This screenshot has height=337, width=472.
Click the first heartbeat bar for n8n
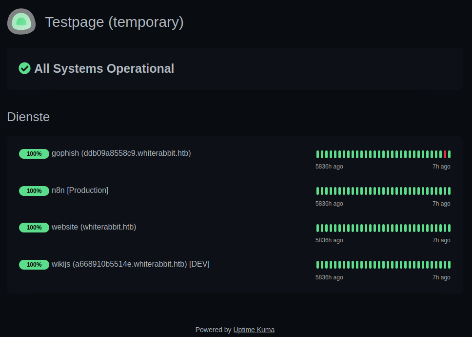pyautogui.click(x=317, y=191)
